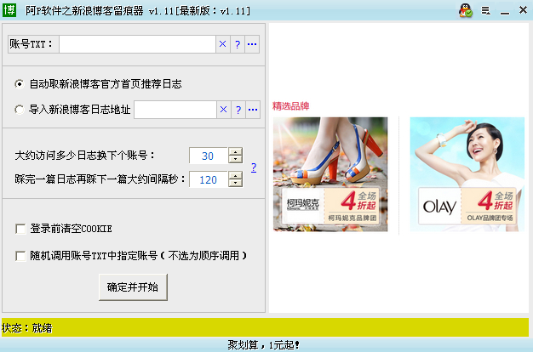Enable 随机调用账号TXT中指定账号 checkbox
The image size is (533, 352).
coord(20,256)
